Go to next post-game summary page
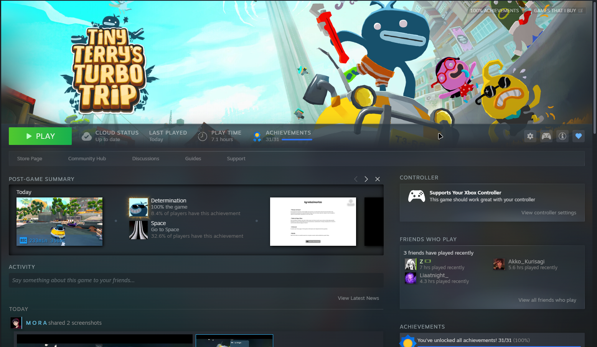Viewport: 597px width, 347px height. 366,179
